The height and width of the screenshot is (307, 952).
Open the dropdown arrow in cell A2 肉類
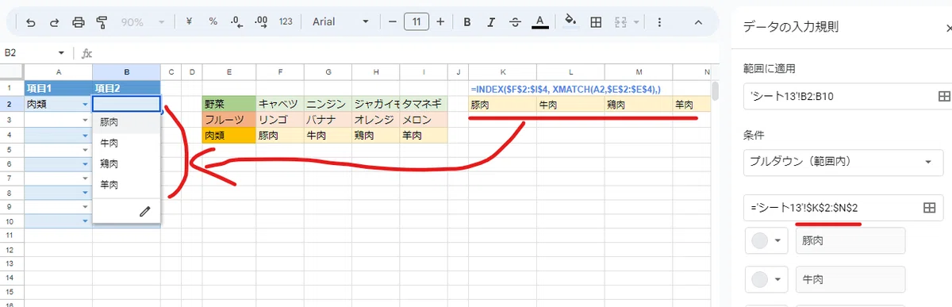pos(86,104)
